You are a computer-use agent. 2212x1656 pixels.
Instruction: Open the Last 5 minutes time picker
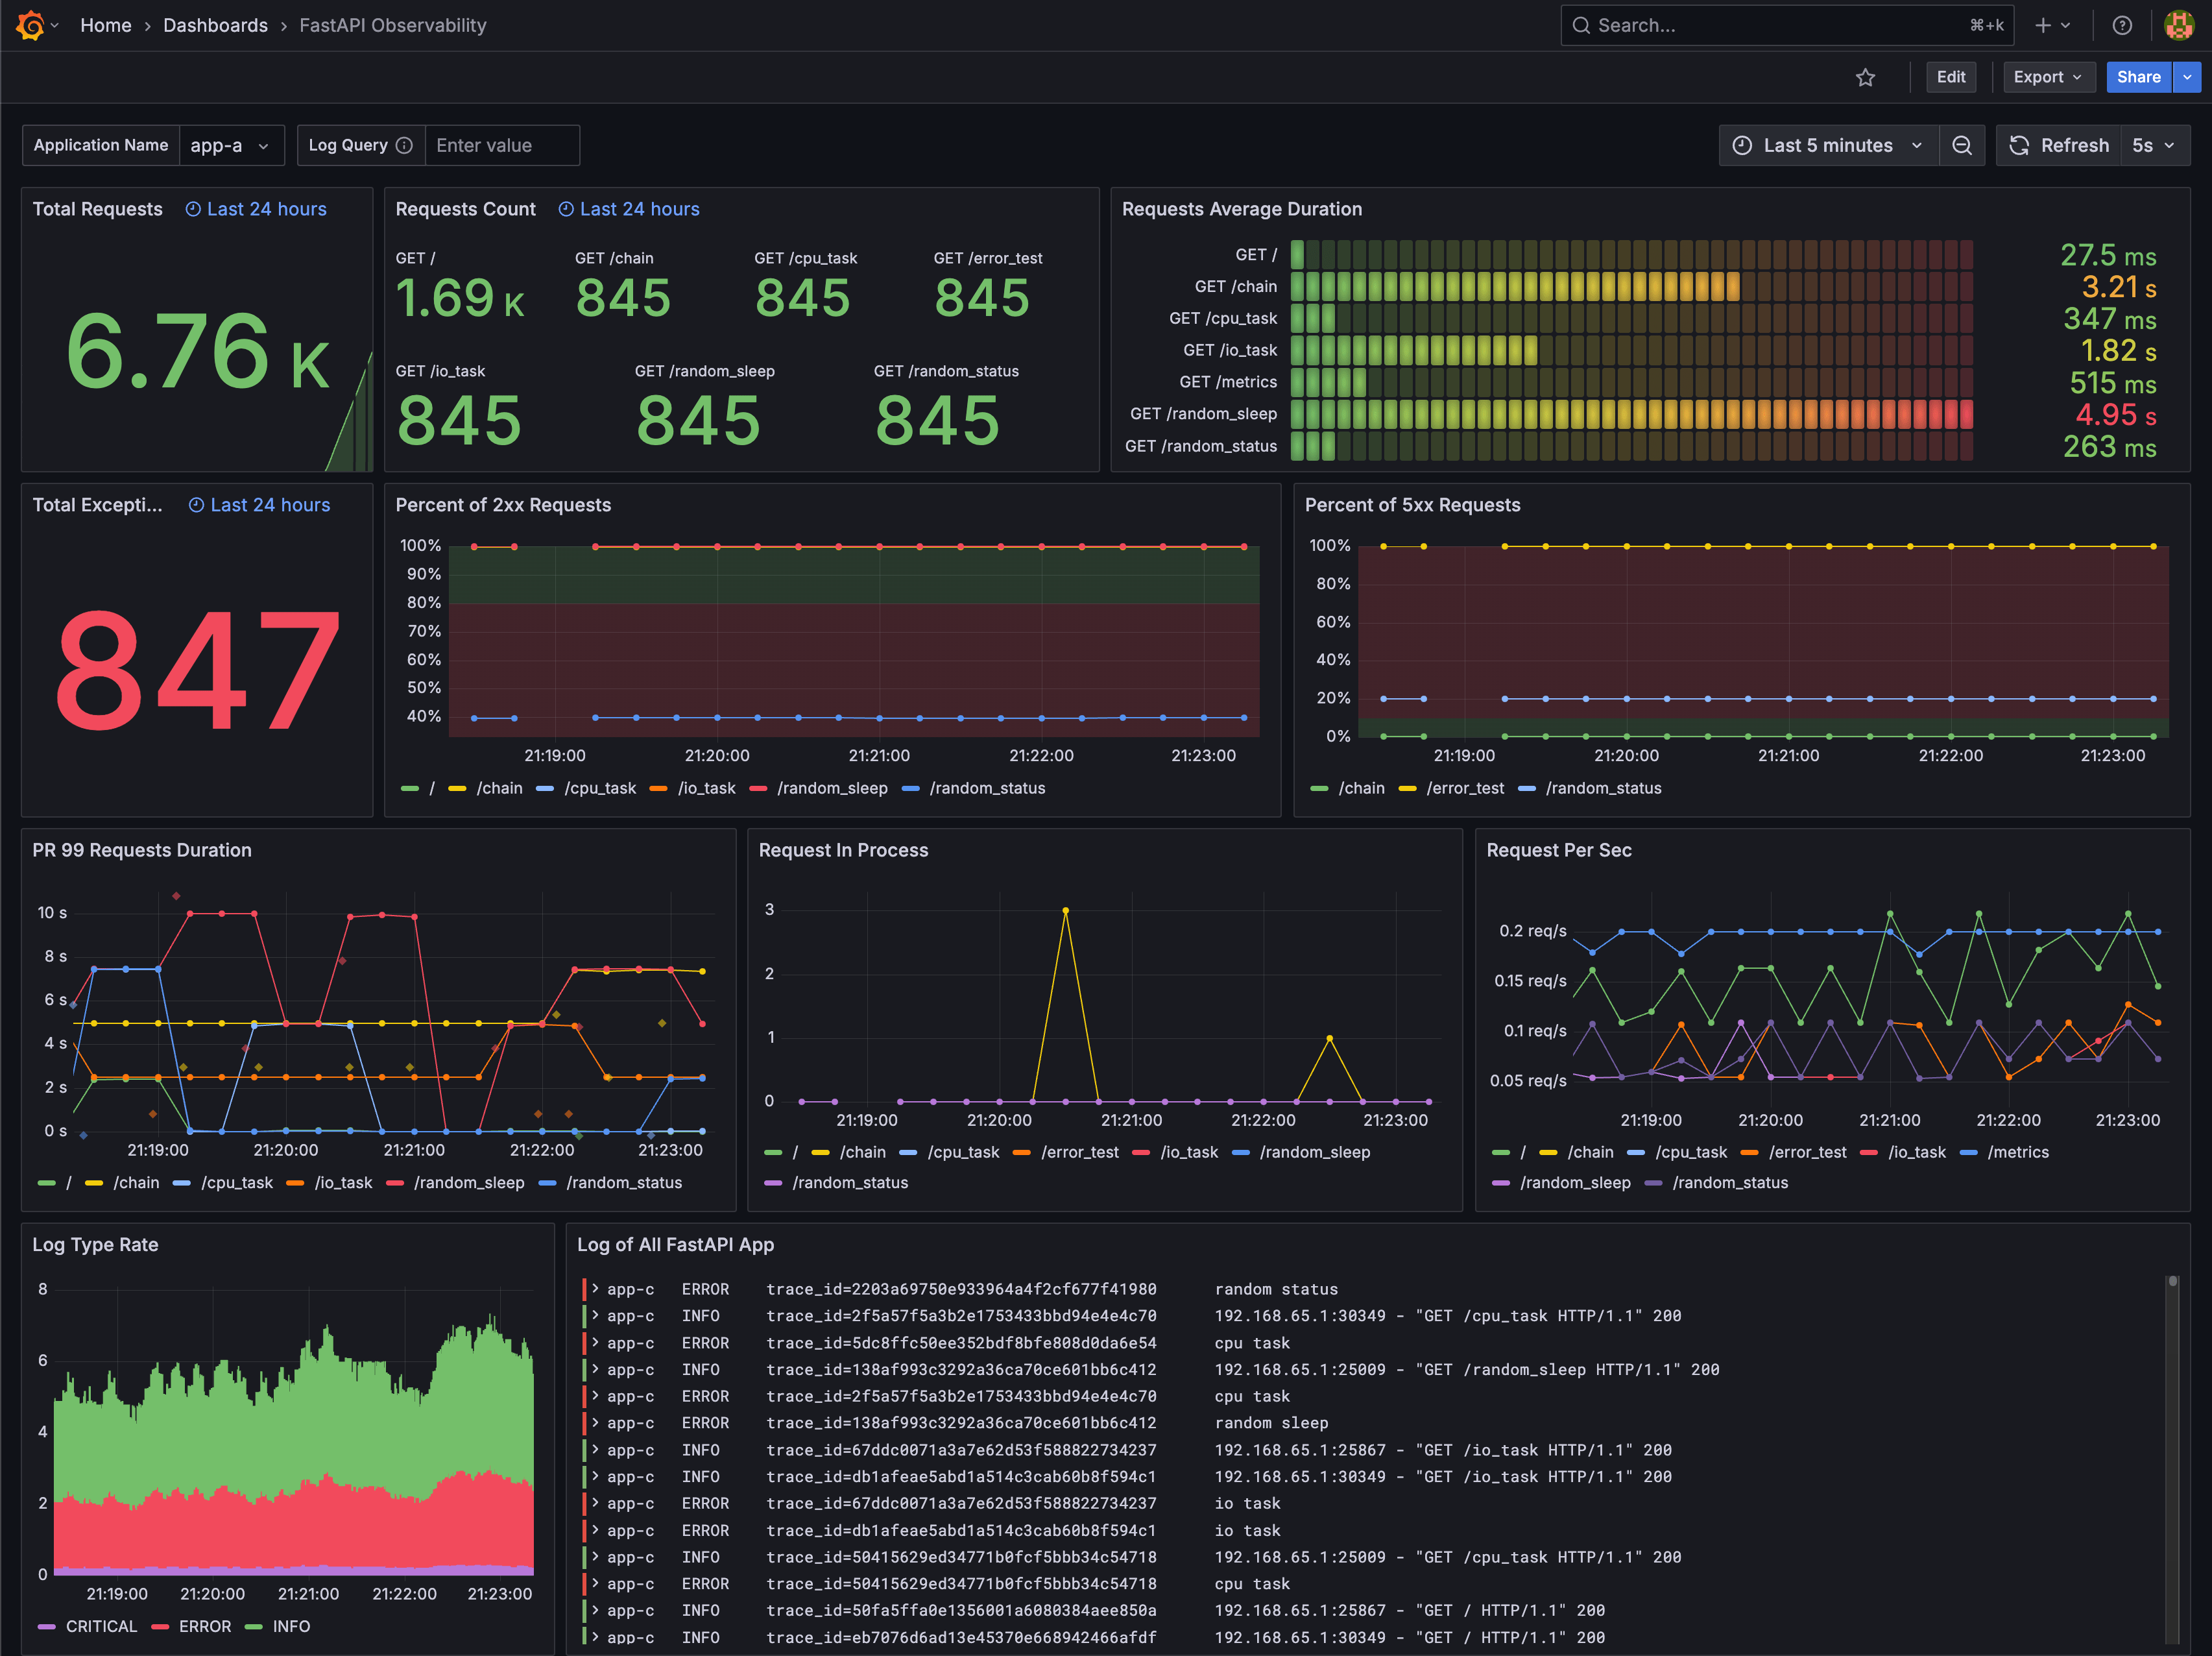[1827, 145]
